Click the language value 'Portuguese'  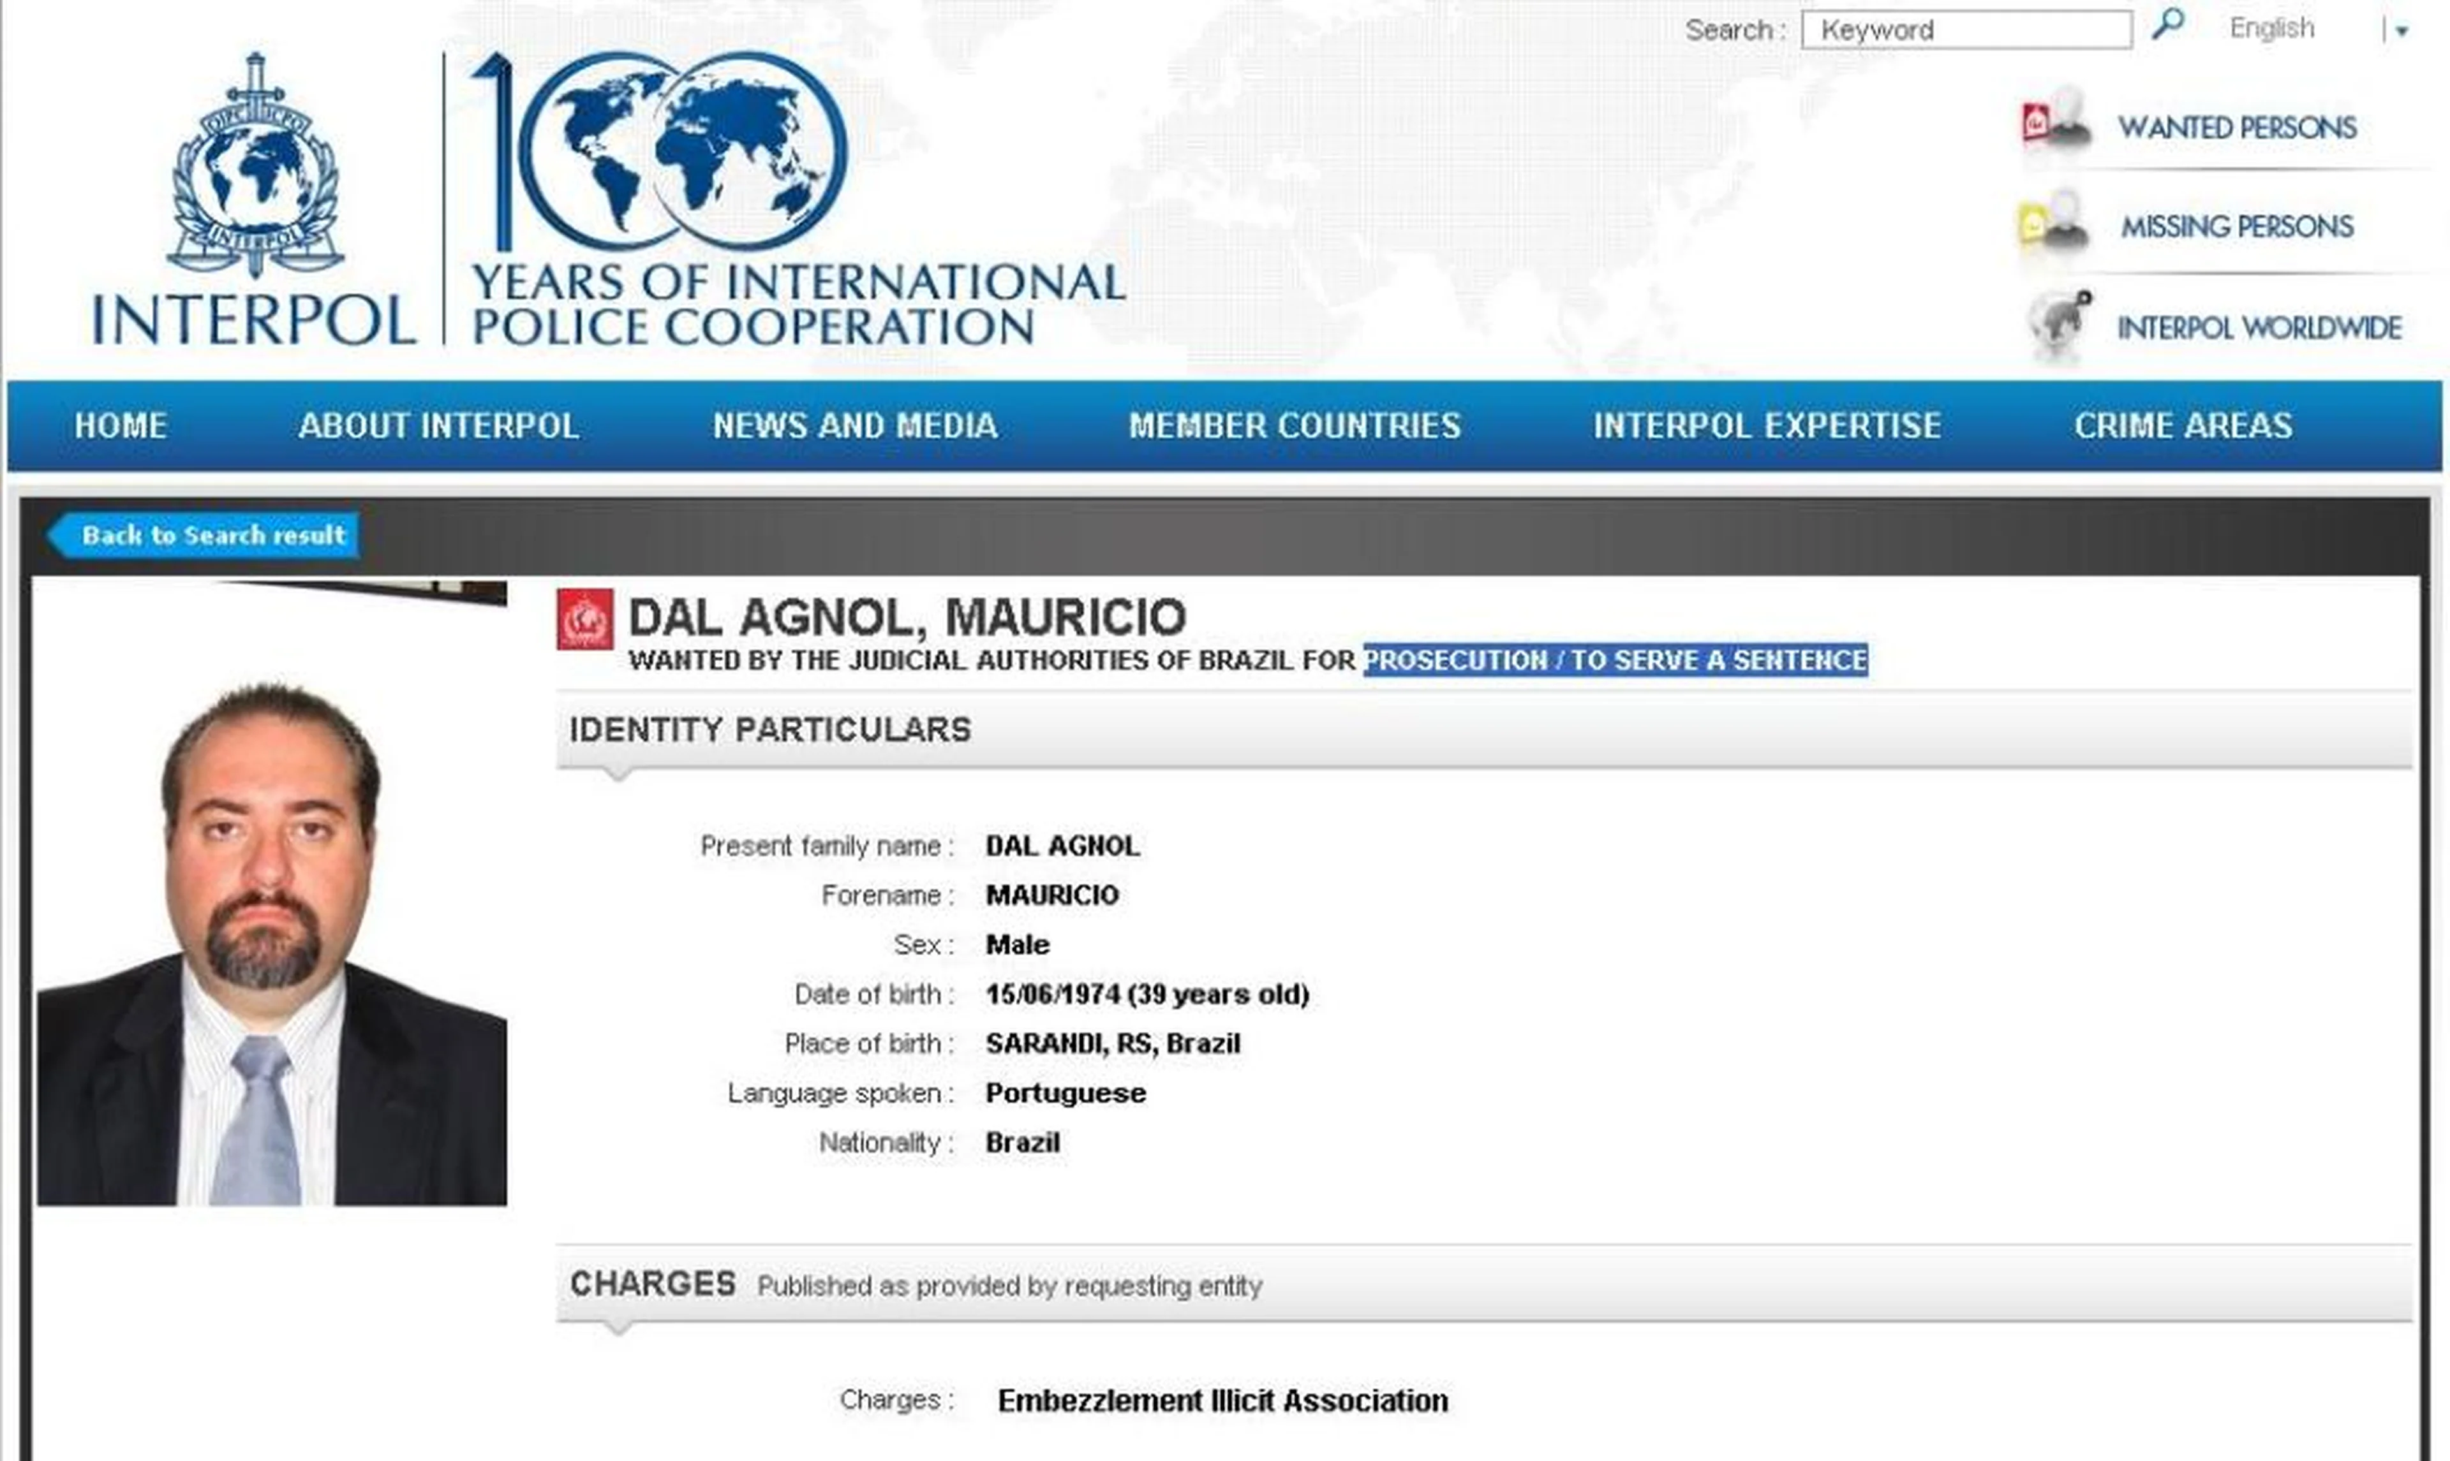point(1065,1094)
